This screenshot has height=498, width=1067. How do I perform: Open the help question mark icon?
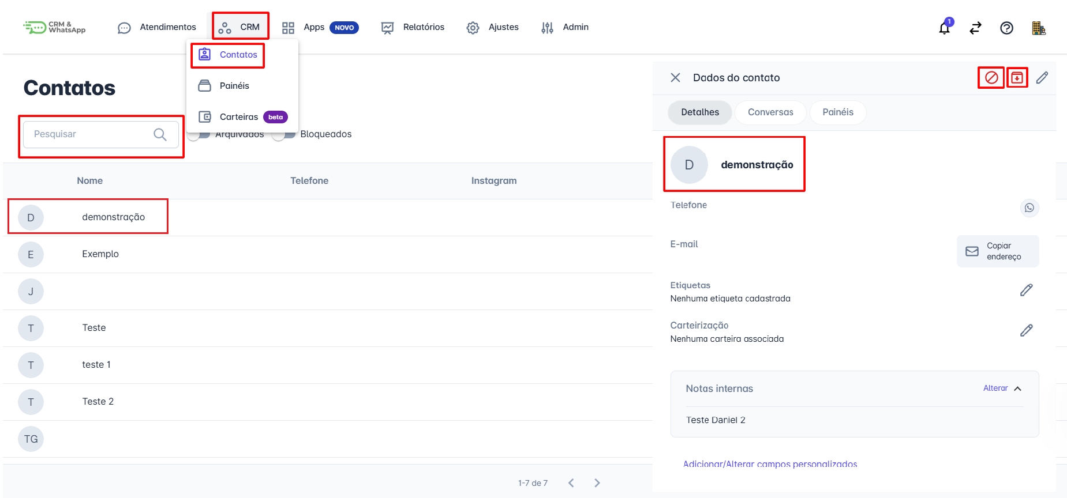(x=1006, y=28)
